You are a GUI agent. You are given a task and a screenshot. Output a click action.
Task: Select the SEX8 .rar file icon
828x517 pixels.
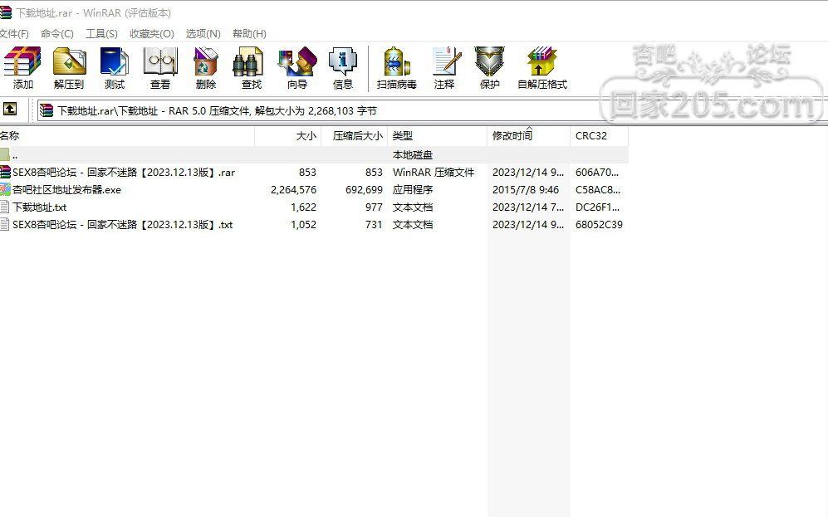tap(5, 172)
